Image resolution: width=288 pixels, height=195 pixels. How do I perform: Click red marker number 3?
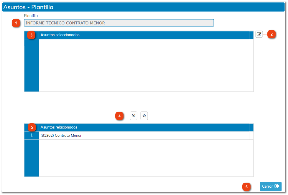[x=31, y=35]
